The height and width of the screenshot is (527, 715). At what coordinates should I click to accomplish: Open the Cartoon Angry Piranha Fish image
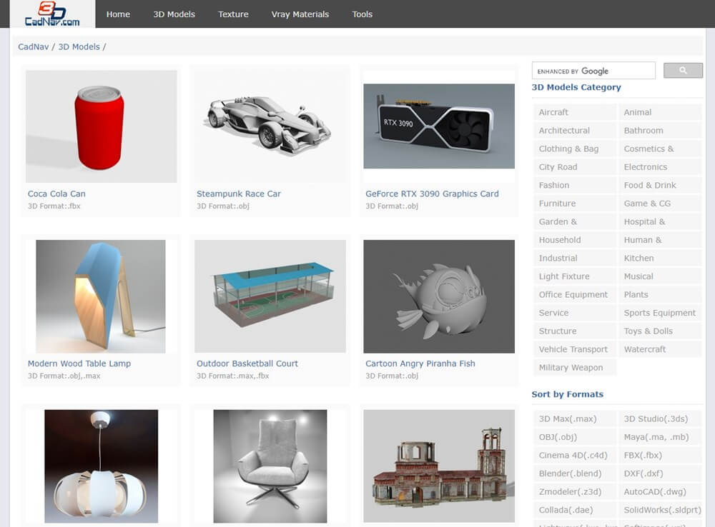point(439,296)
